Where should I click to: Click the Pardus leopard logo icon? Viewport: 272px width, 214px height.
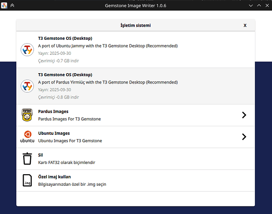tap(27, 115)
